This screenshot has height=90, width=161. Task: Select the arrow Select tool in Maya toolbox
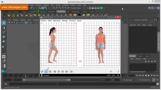(x=4, y=23)
